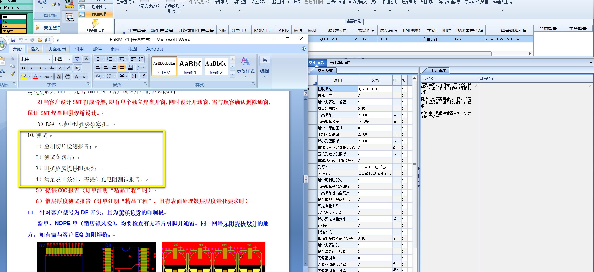Apply superscript formatting

click(68, 68)
